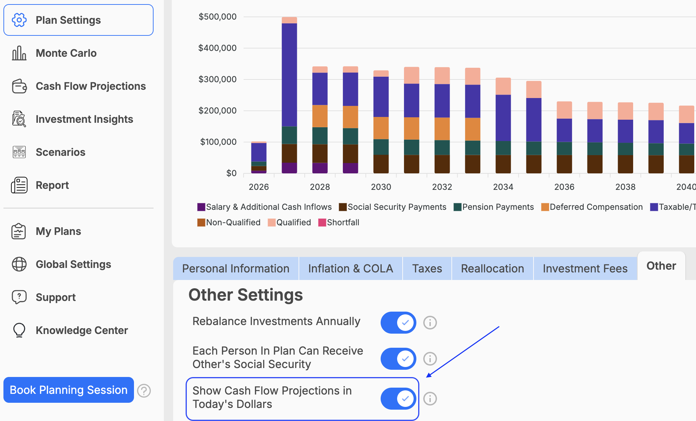Toggle Show Cash Flow Projections in Today's Dollars
Image resolution: width=696 pixels, height=421 pixels.
(398, 399)
